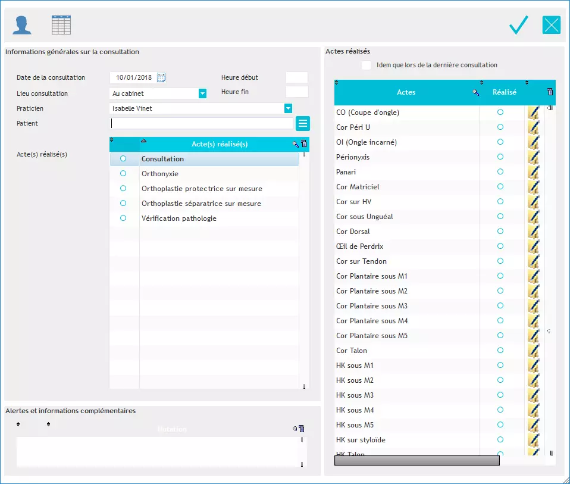Image resolution: width=570 pixels, height=484 pixels.
Task: Click the trash icon in Réalisé header
Action: click(x=550, y=92)
